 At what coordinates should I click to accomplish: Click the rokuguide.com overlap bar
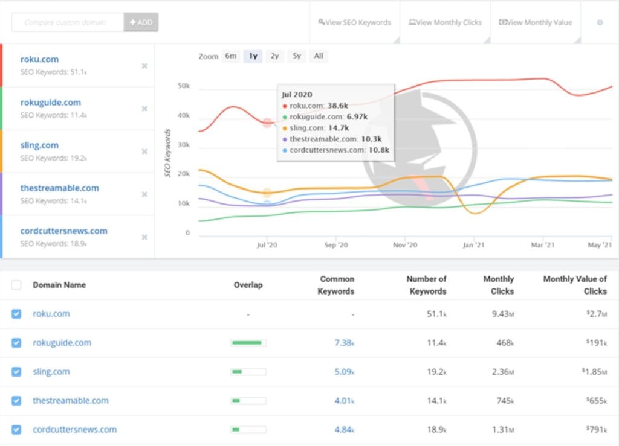(x=248, y=343)
